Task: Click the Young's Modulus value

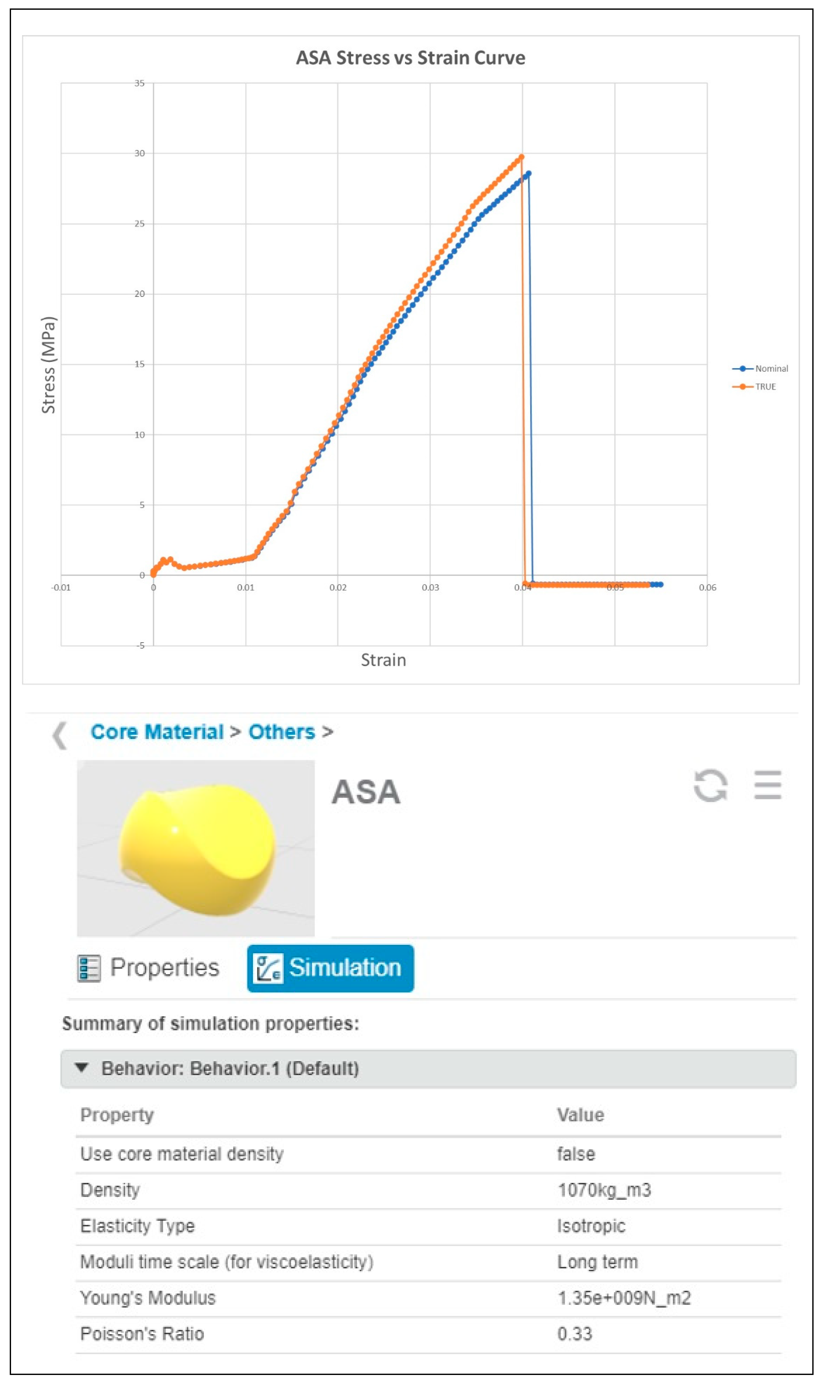Action: [x=624, y=1298]
